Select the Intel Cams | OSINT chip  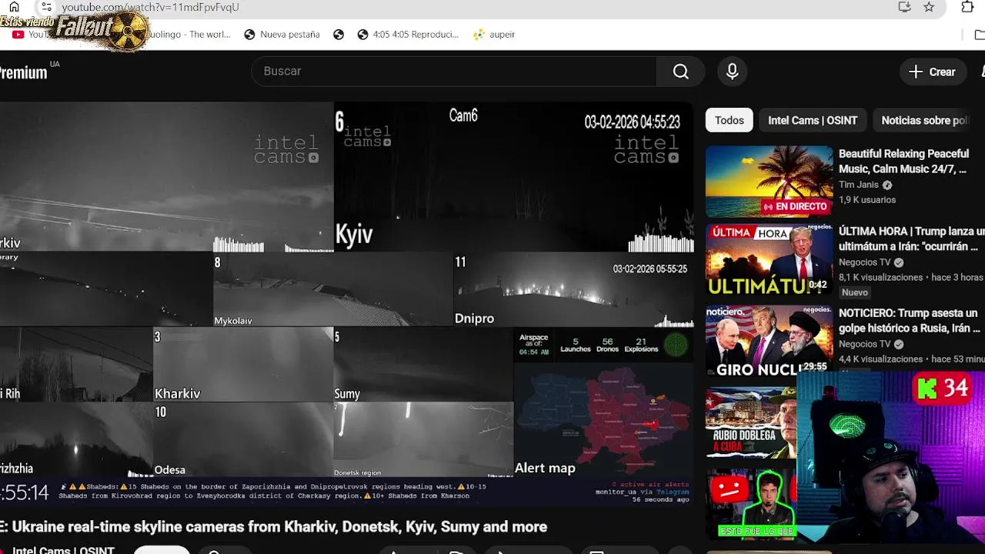tap(813, 120)
